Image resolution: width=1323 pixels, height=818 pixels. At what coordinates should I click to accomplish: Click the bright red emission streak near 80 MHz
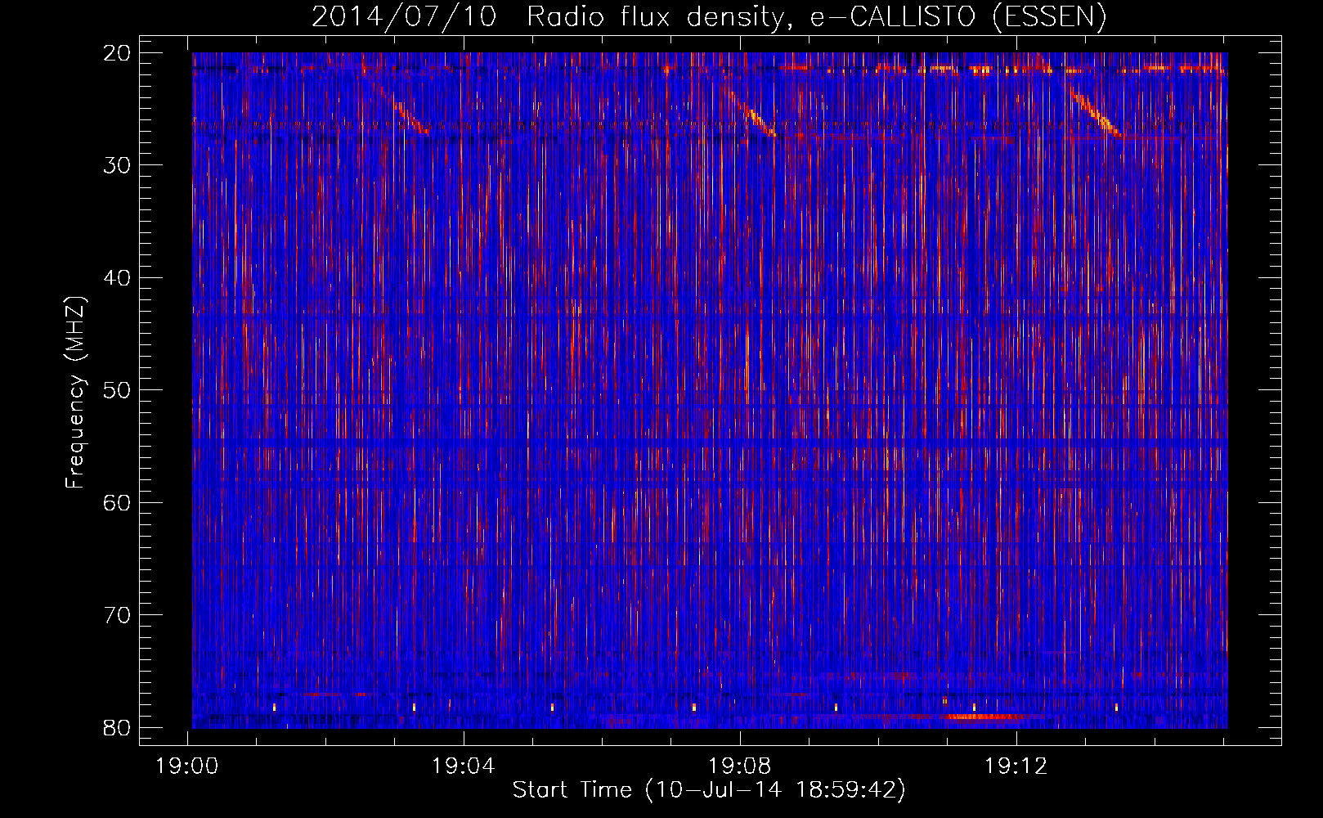point(985,717)
